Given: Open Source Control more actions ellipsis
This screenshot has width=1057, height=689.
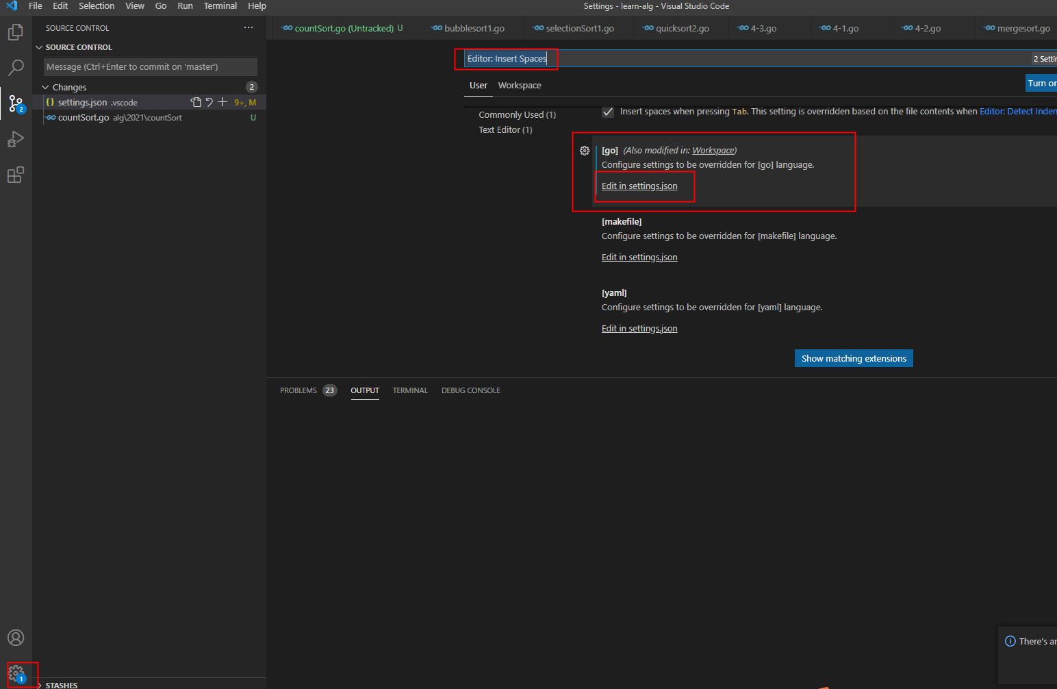Looking at the screenshot, I should pyautogui.click(x=249, y=27).
